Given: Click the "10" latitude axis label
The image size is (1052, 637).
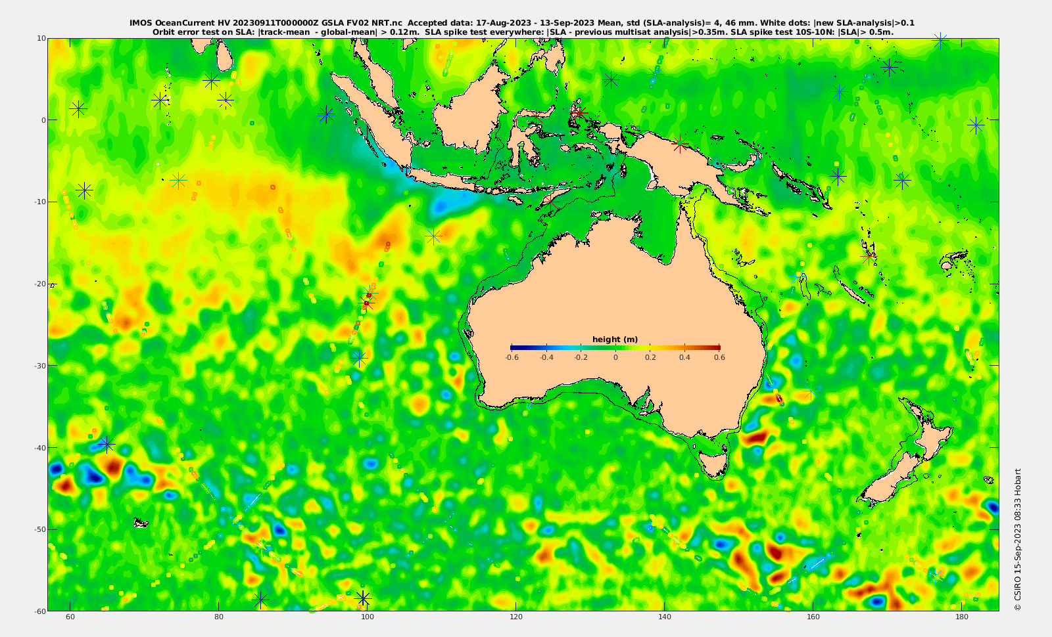Looking at the screenshot, I should pyautogui.click(x=41, y=38).
